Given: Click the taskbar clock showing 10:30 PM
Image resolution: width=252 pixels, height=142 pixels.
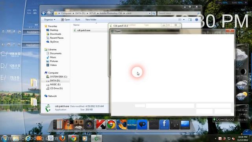Looking at the screenshot, I should click(x=243, y=138).
